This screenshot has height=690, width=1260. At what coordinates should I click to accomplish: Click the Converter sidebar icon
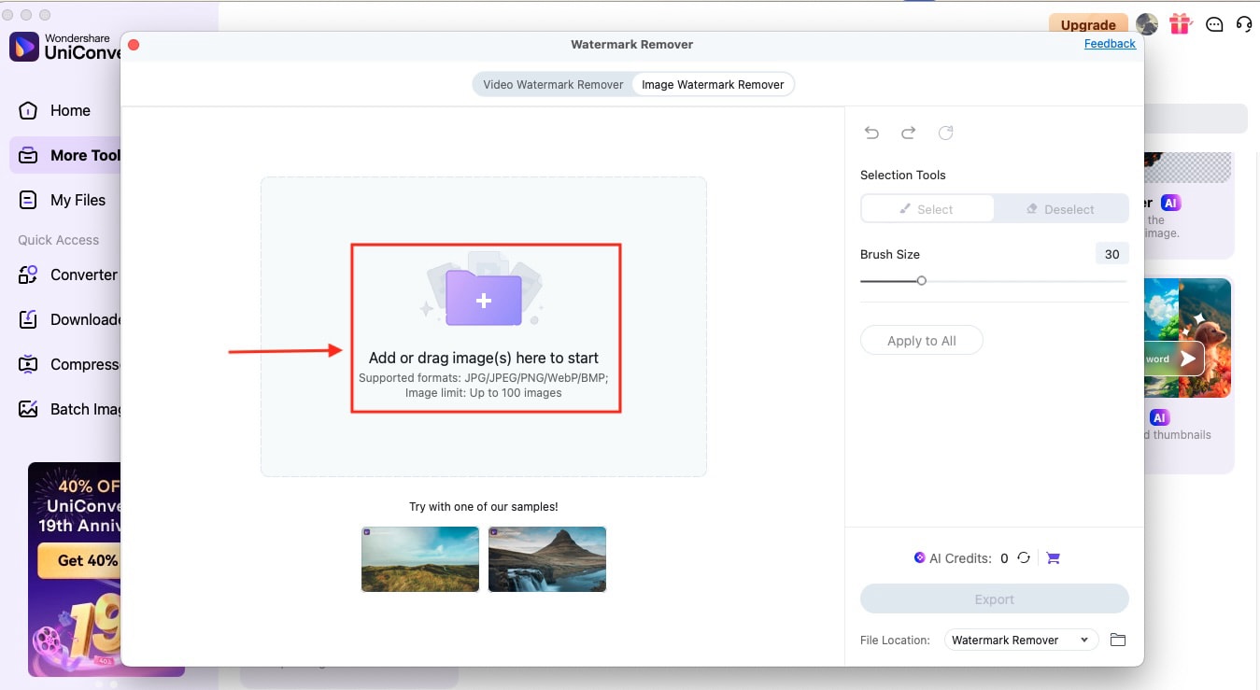coord(28,275)
